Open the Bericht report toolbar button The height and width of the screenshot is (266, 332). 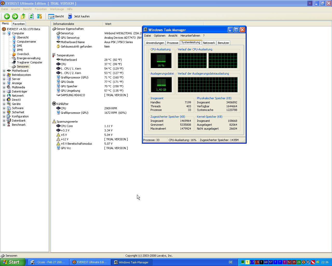[x=56, y=16]
